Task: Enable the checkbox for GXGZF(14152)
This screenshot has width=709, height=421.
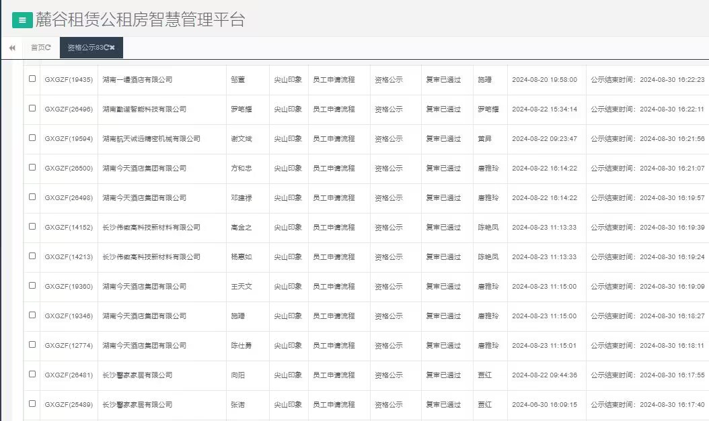Action: (x=32, y=227)
